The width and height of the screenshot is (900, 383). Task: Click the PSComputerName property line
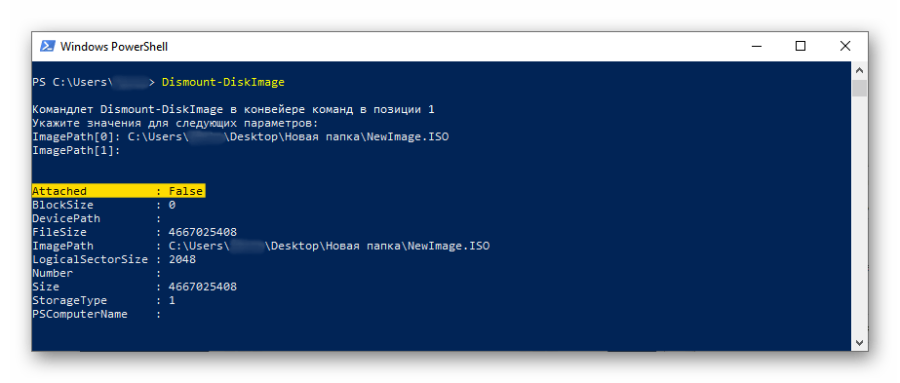click(x=97, y=314)
